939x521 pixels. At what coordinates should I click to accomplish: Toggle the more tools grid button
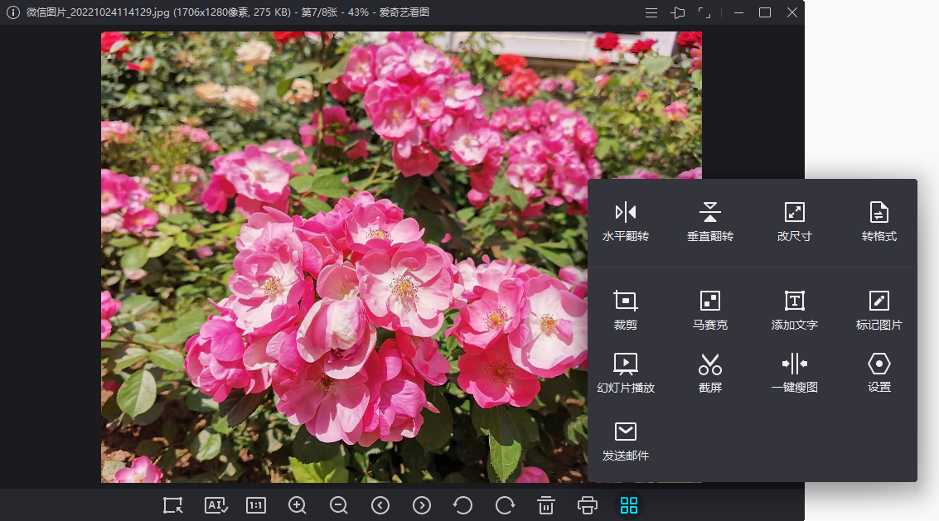[629, 505]
